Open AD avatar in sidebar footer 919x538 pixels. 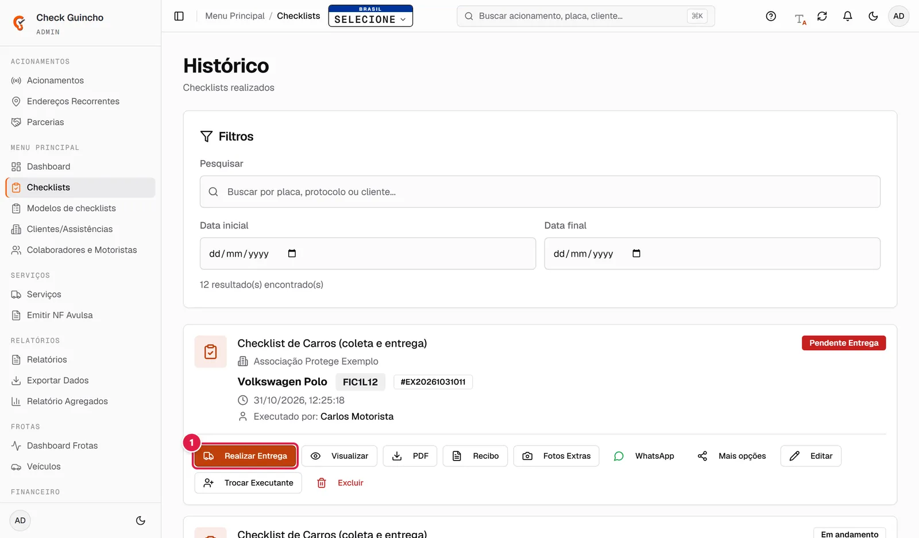pos(20,521)
